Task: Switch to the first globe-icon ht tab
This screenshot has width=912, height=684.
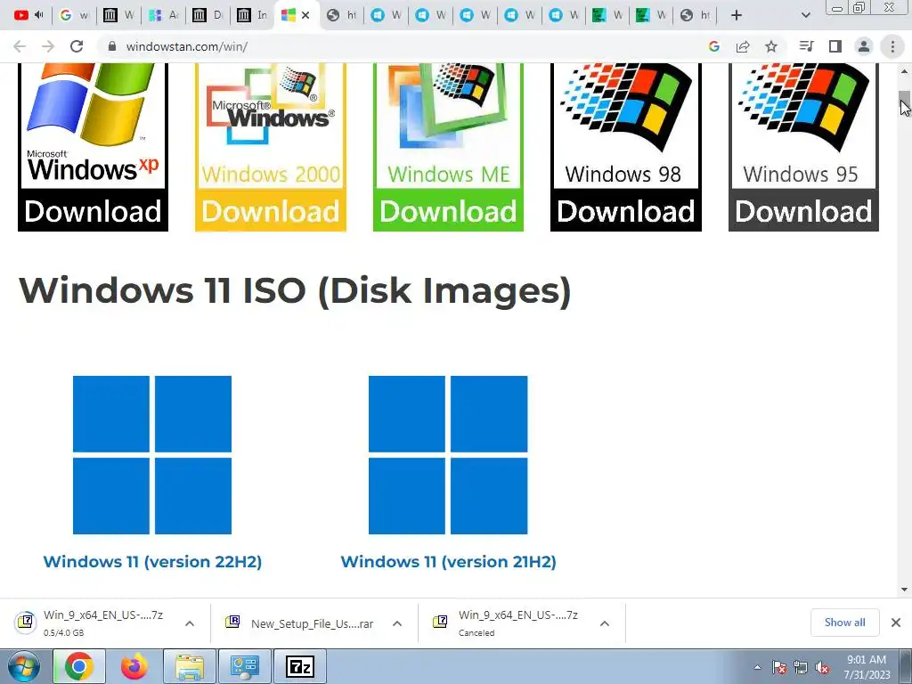Action: [341, 15]
